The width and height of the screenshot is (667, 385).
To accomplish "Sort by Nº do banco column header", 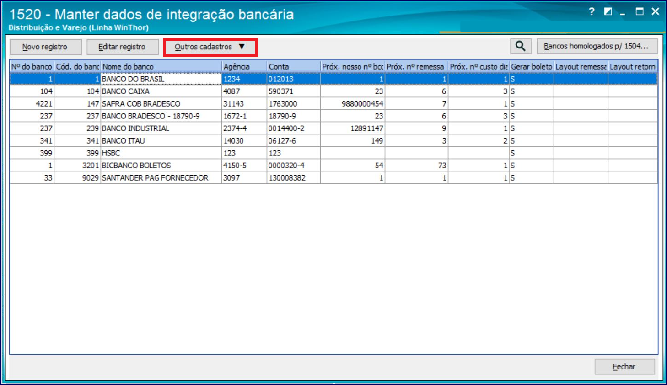I will (32, 67).
